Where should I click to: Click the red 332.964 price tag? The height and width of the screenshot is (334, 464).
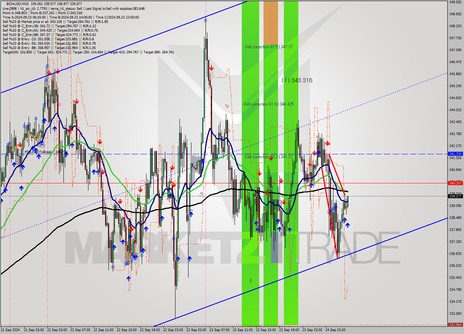pos(456,325)
